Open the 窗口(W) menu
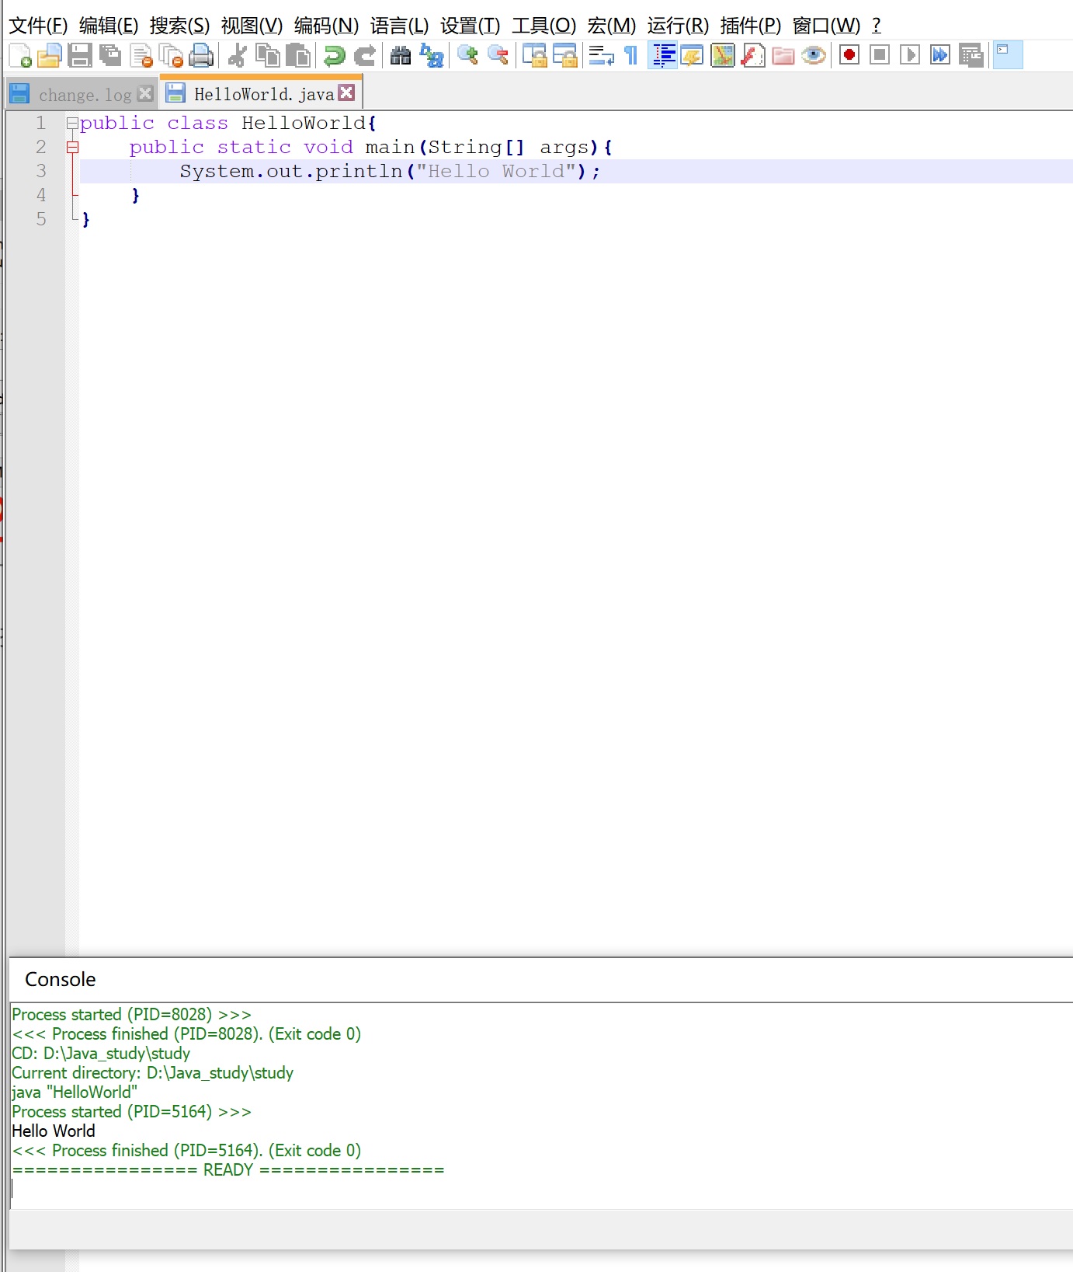This screenshot has width=1073, height=1272. coord(826,26)
